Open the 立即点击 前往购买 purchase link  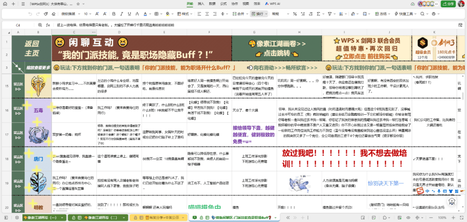[x=366, y=57]
